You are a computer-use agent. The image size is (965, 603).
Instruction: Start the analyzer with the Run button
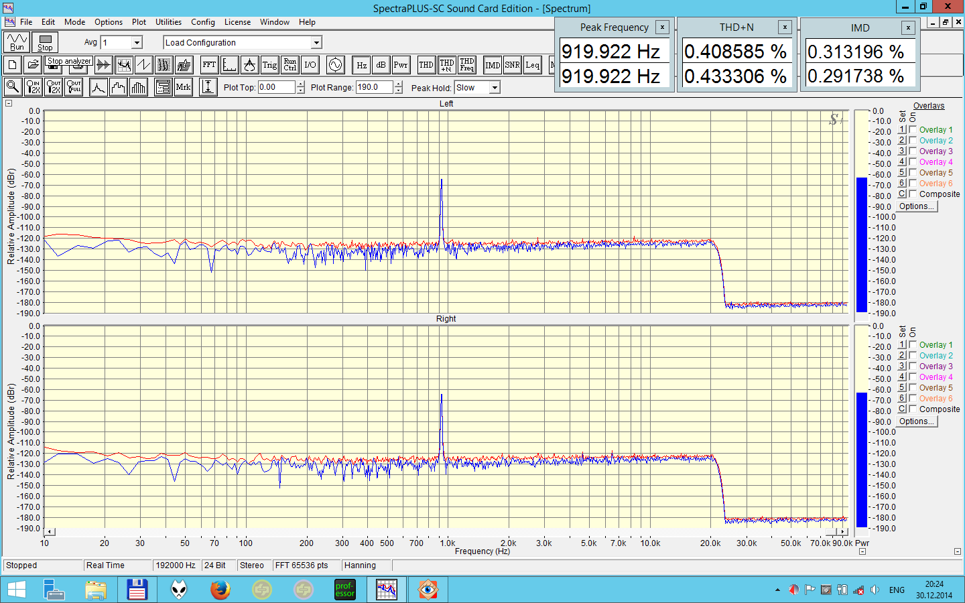pos(17,42)
